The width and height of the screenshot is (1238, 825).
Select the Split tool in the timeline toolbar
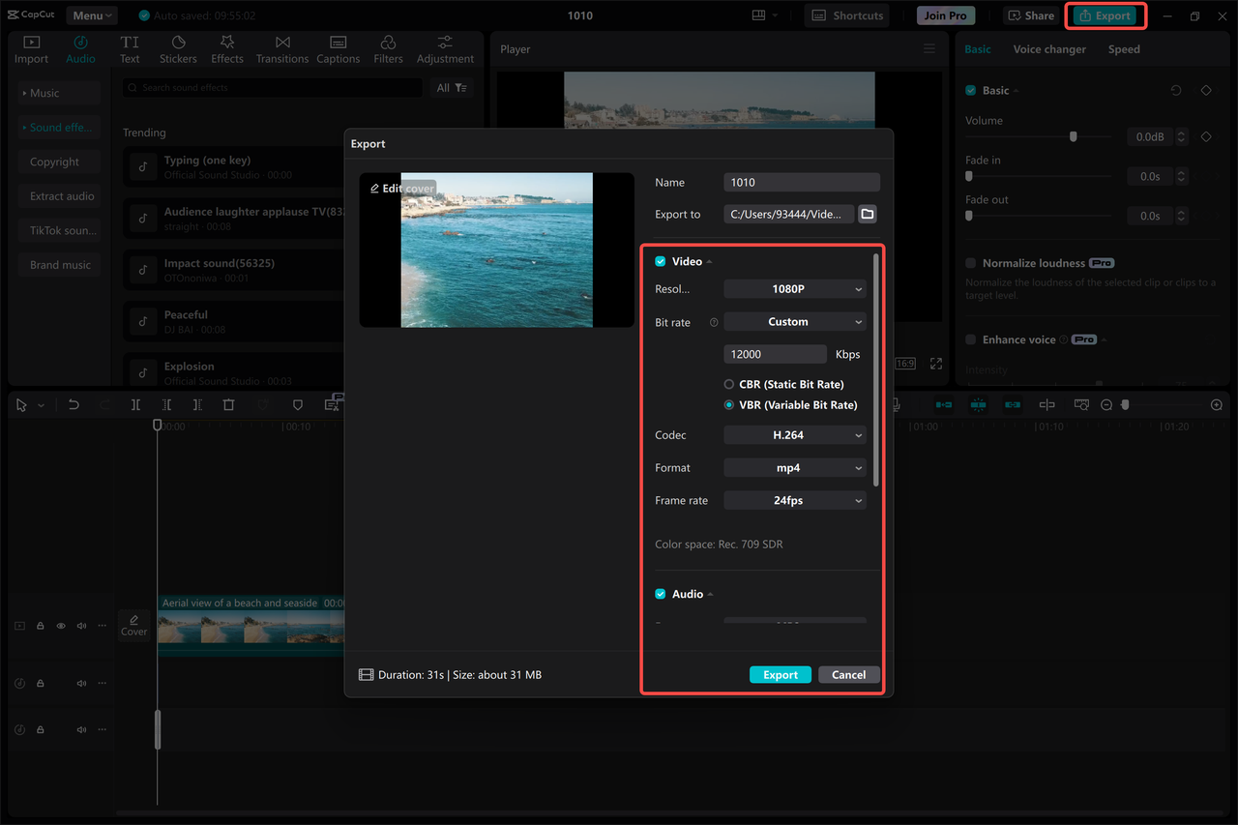click(x=135, y=404)
